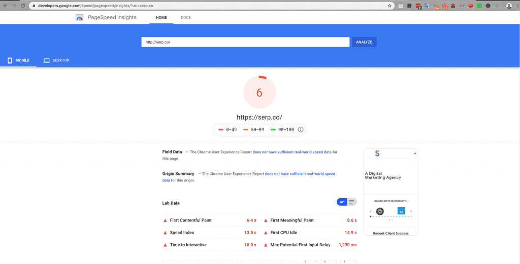Click warning triangle beside First Meaningful Paint
The width and height of the screenshot is (520, 264).
pyautogui.click(x=266, y=220)
